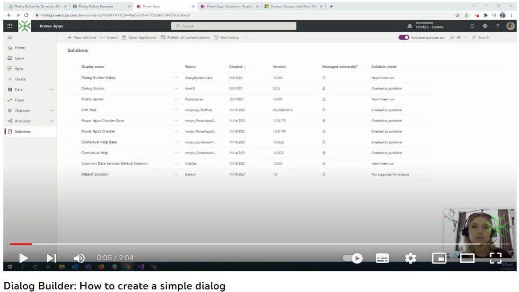Toggle video subtitles captions

tap(383, 258)
